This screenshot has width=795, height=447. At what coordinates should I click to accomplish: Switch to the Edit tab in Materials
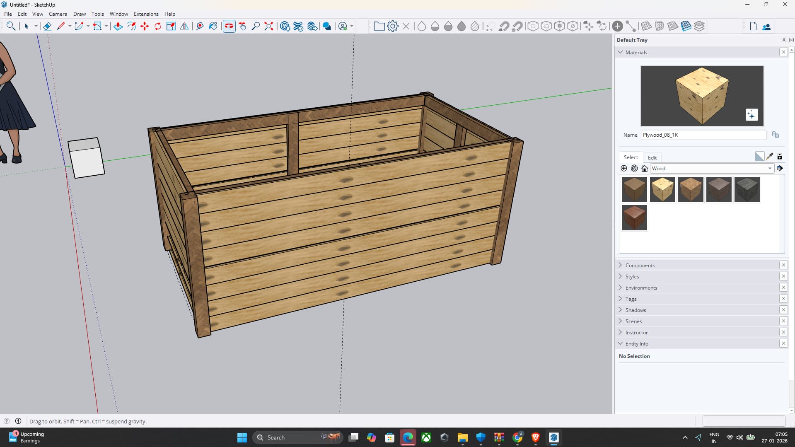[x=652, y=157]
